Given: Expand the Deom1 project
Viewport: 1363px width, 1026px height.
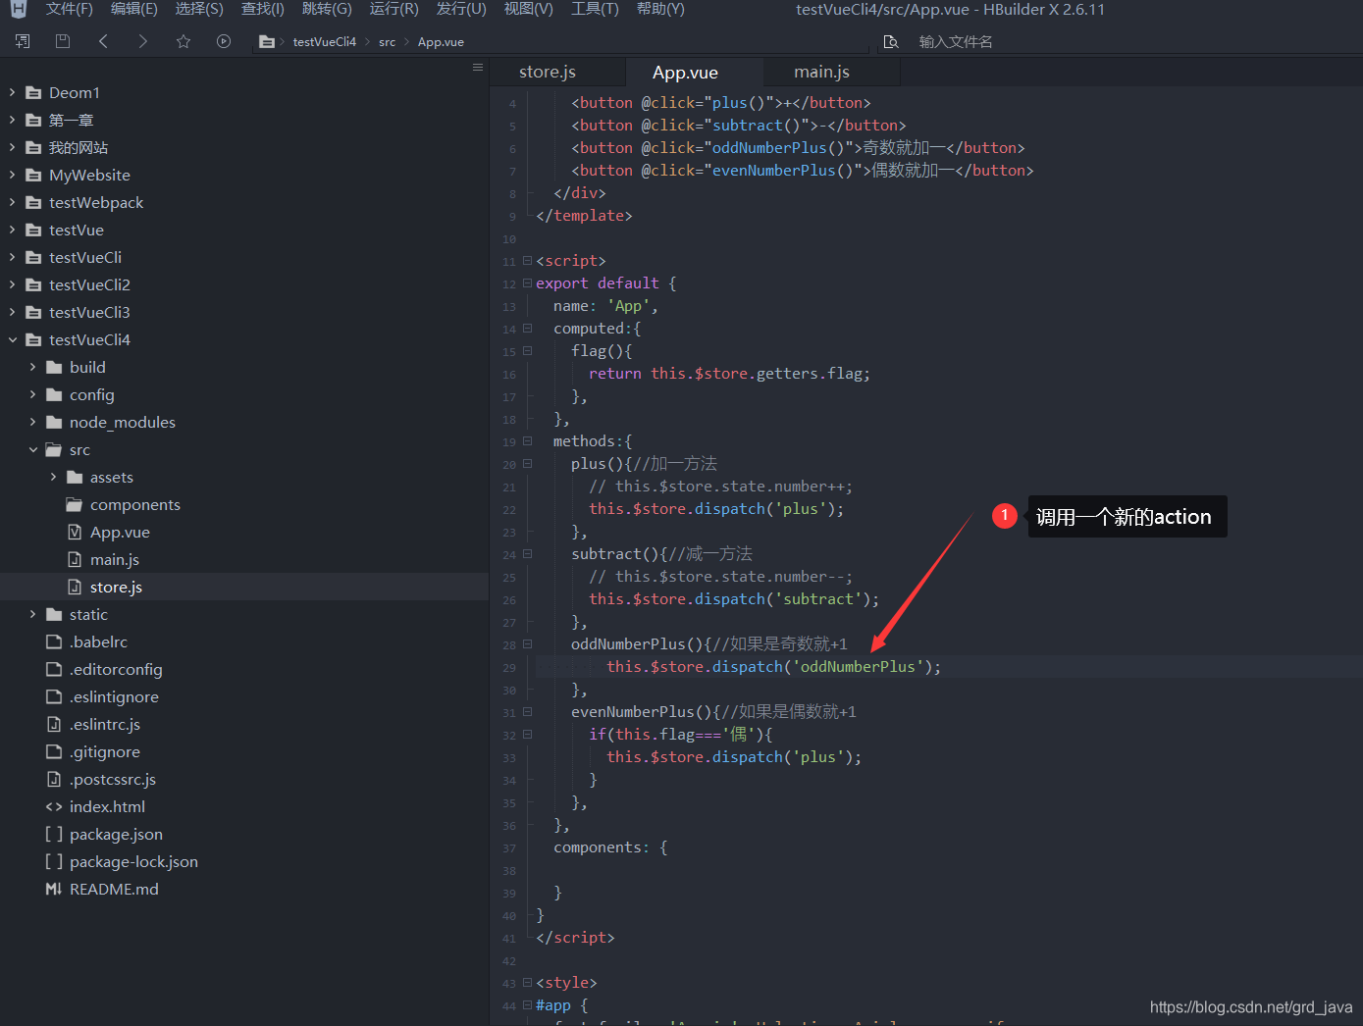Looking at the screenshot, I should (x=12, y=92).
